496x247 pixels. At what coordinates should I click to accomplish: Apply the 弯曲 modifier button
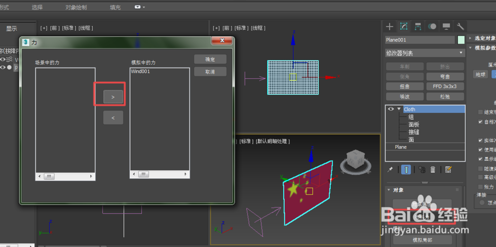click(x=445, y=76)
